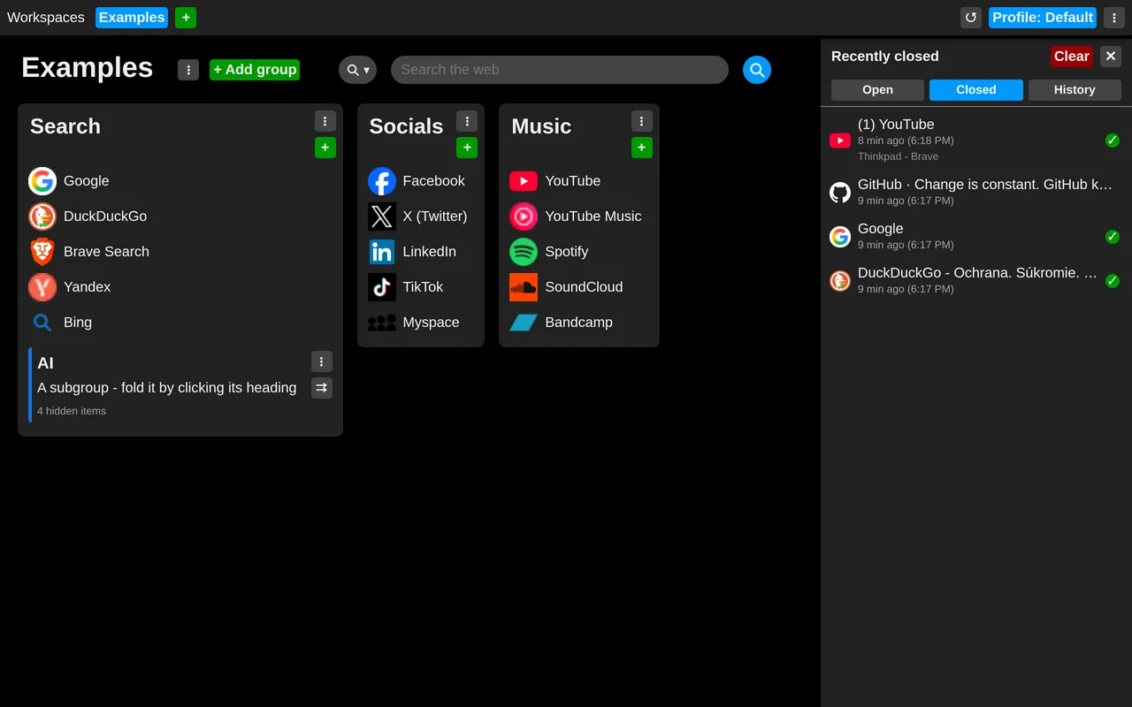
Task: Click the Yandex icon
Action: [x=42, y=287]
